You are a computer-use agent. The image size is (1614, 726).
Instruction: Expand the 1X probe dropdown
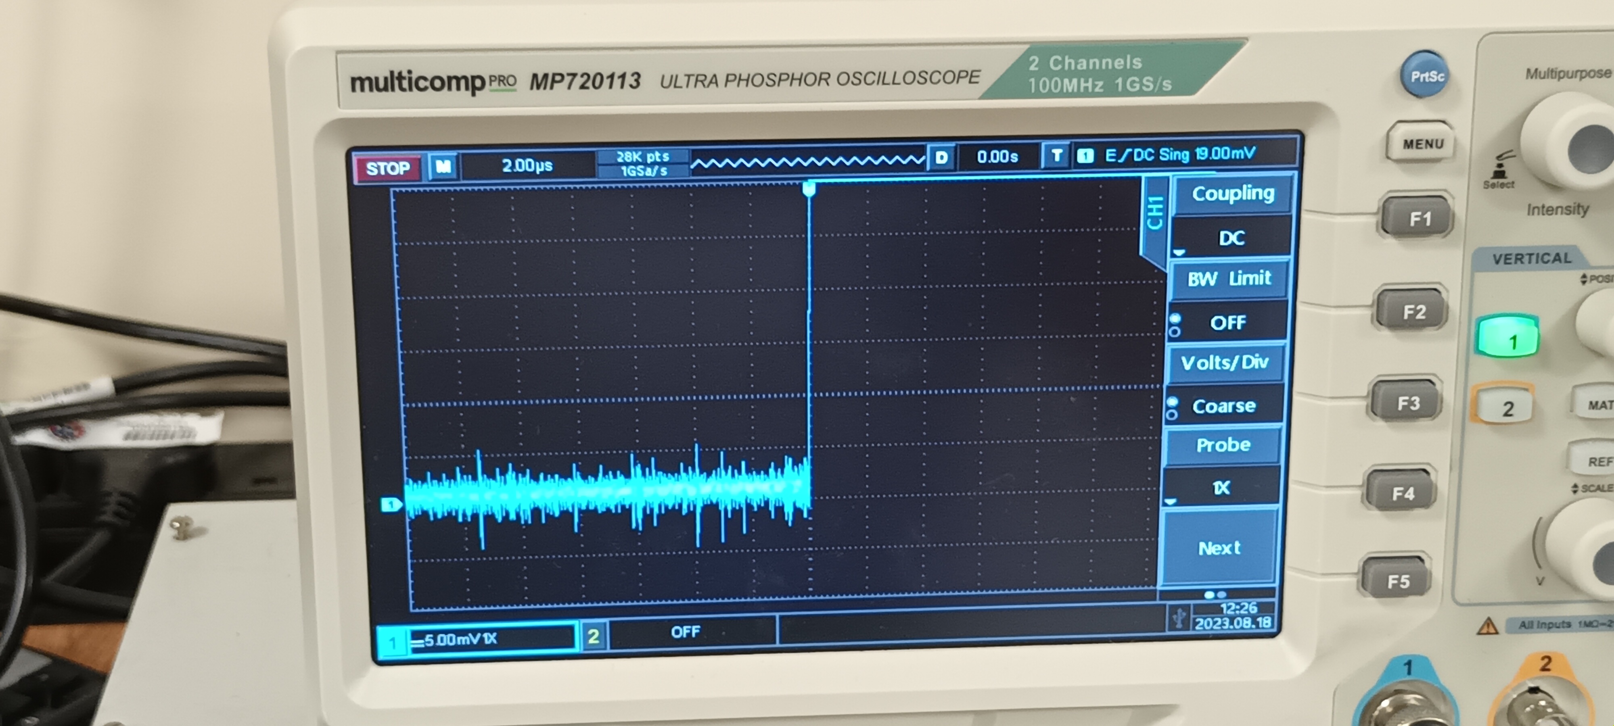[x=1221, y=487]
